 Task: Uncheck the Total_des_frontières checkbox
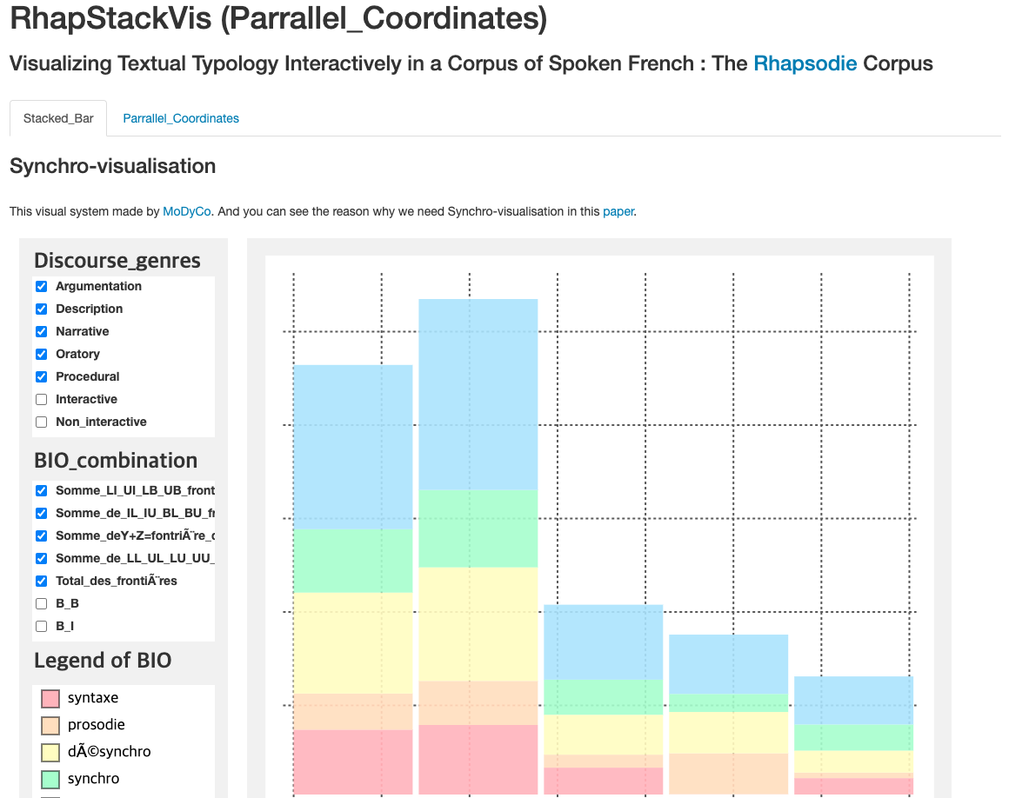[x=41, y=581]
